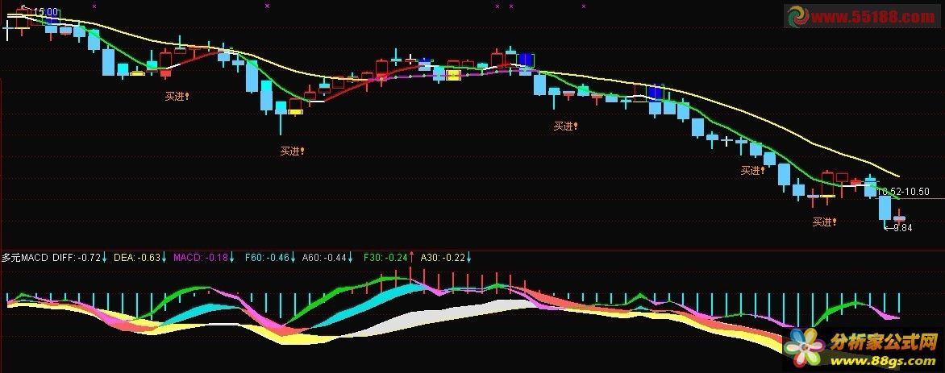Select the DEA: -0.63 value
Screen dimensions: 945x373
pyautogui.click(x=137, y=258)
